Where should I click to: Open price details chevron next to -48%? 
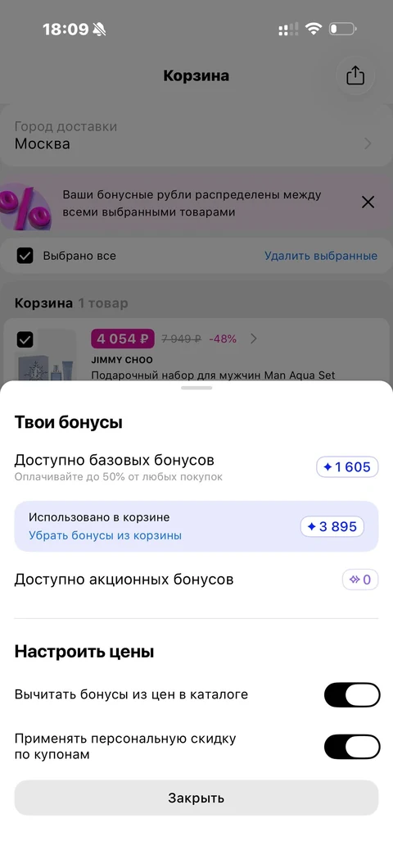pos(254,339)
